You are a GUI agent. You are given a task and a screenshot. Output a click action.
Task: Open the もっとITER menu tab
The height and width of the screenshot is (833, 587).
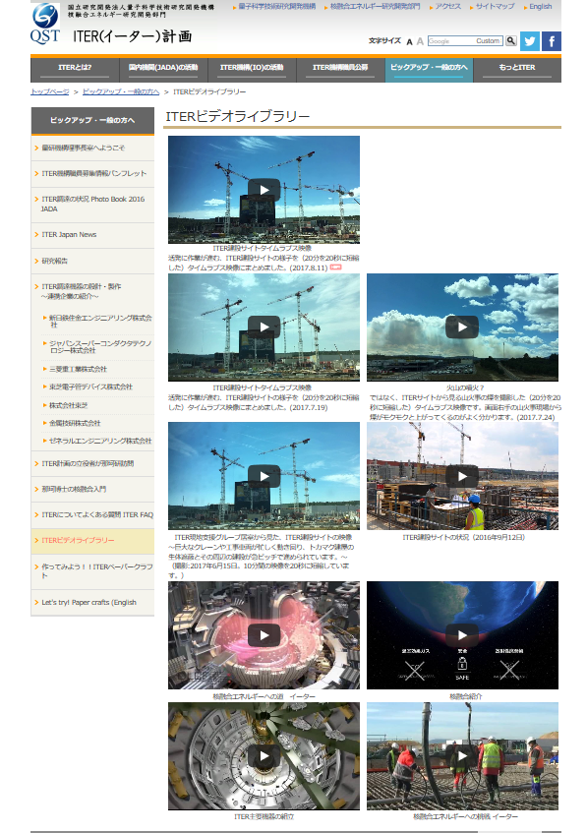(x=517, y=70)
